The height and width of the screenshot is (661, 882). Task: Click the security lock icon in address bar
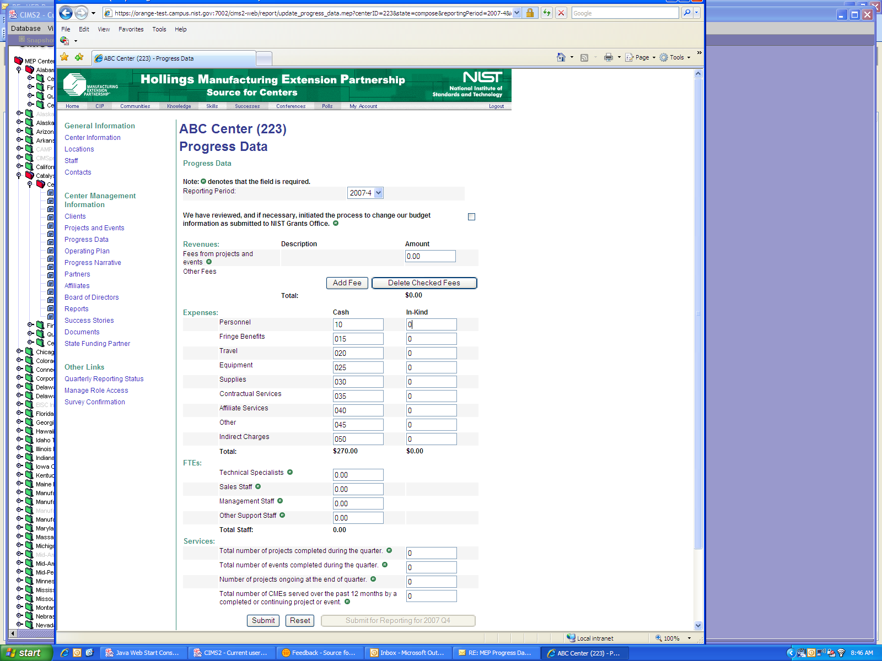(x=530, y=13)
